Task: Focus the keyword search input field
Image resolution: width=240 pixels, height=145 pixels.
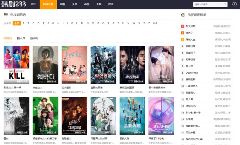Action: coord(210,4)
